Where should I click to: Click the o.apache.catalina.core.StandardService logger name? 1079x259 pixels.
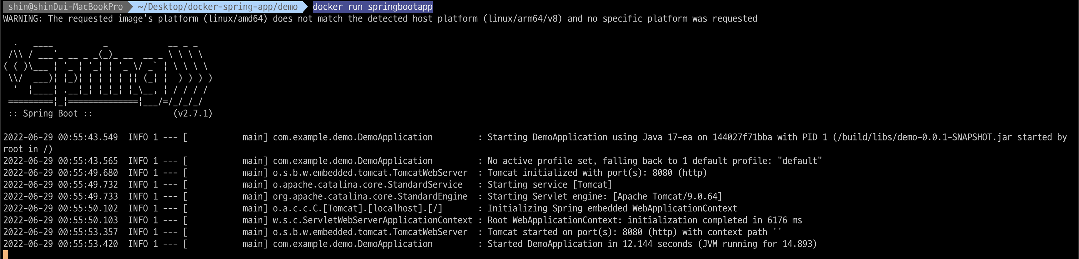point(367,184)
